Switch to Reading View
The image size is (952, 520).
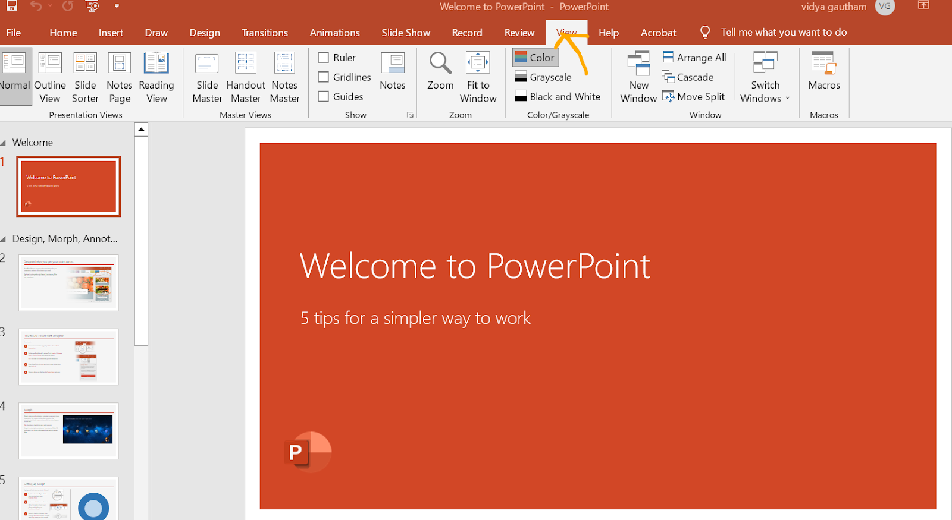[156, 77]
